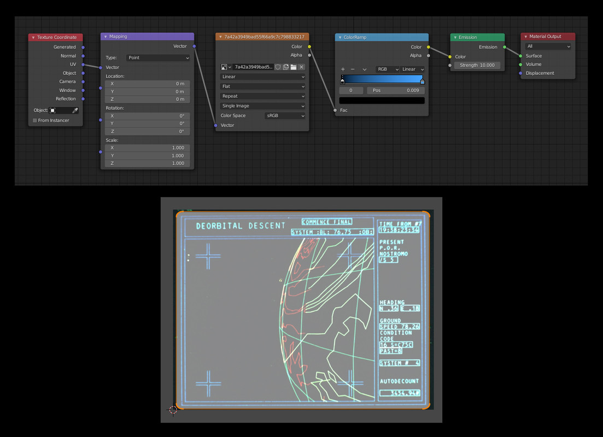Click the Emission output socket
The height and width of the screenshot is (437, 603).
point(505,47)
